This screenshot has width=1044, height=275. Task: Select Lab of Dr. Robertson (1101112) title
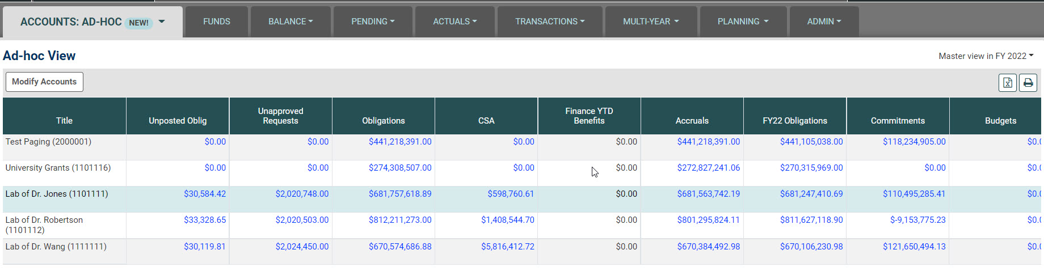44,225
